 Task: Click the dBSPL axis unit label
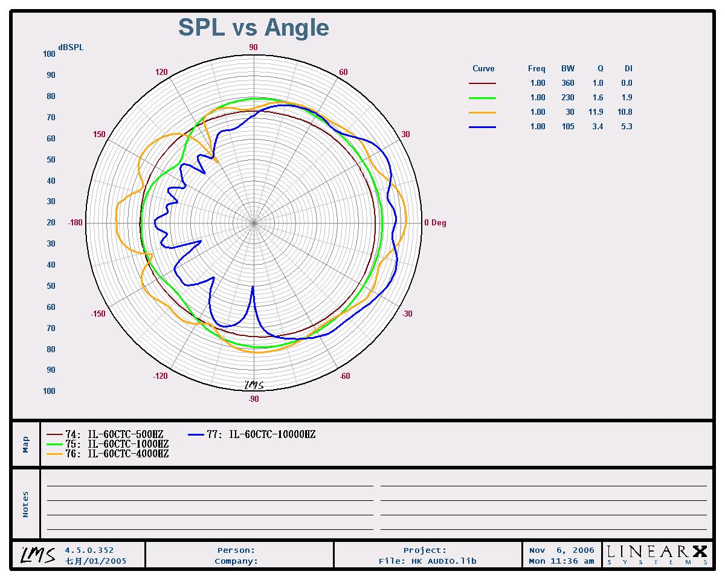coord(71,48)
